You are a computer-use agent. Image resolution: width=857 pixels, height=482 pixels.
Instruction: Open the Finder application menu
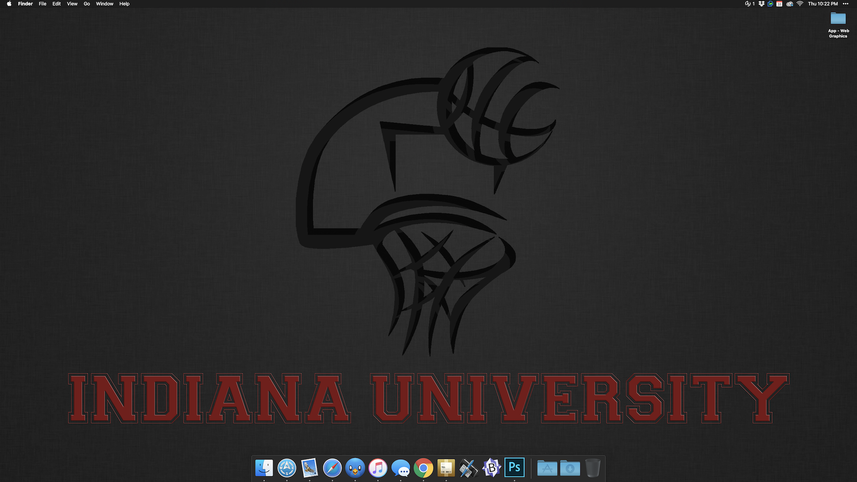coord(25,4)
